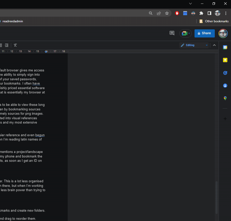
Task: Open the Other bookmarks folder
Action: 214,21
